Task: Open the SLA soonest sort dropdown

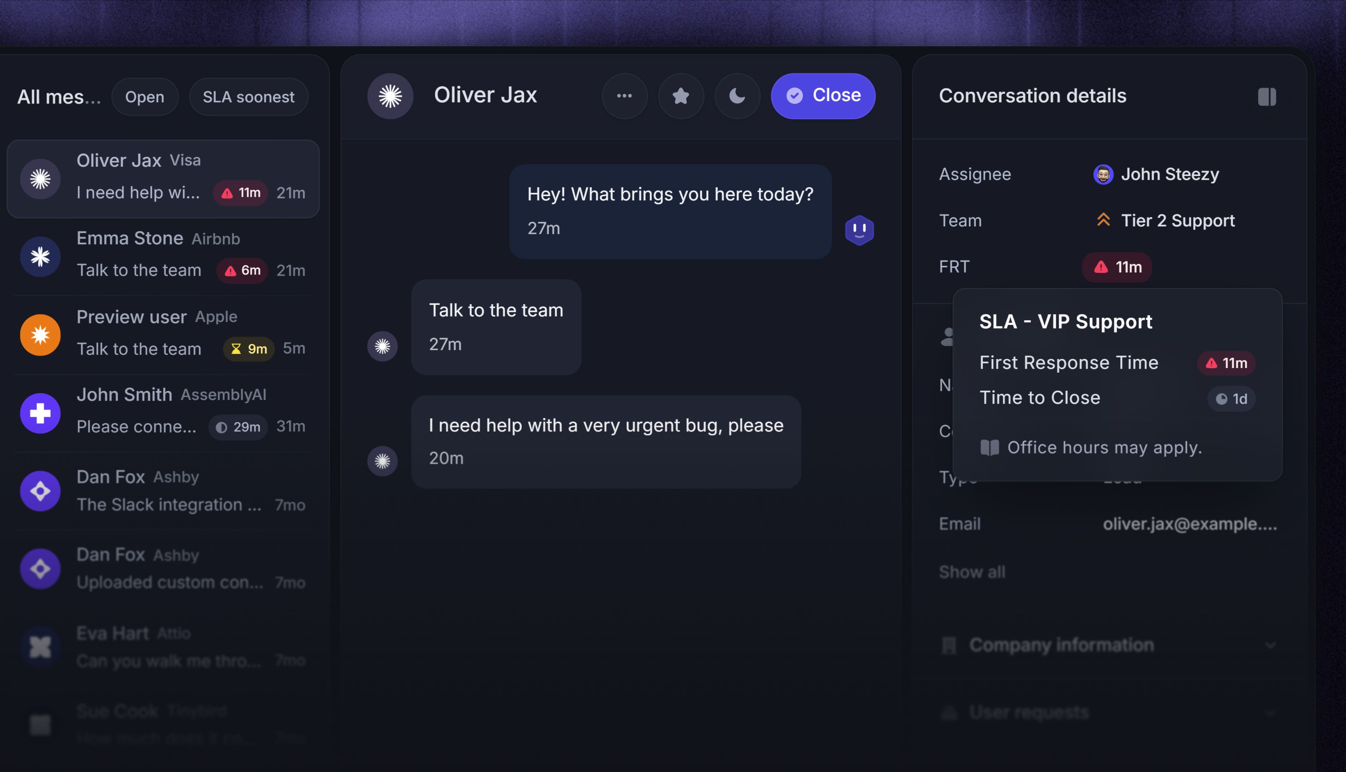Action: click(x=248, y=97)
